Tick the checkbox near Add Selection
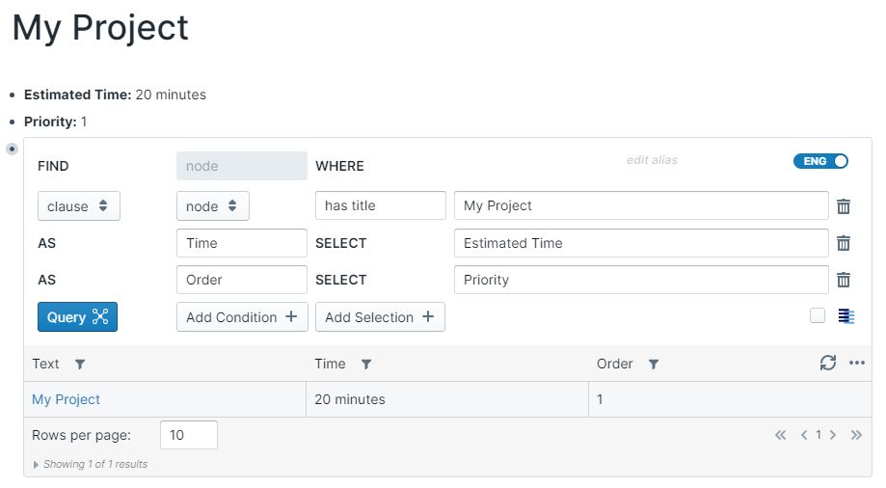Viewport: 886px width, 488px height. click(x=818, y=315)
